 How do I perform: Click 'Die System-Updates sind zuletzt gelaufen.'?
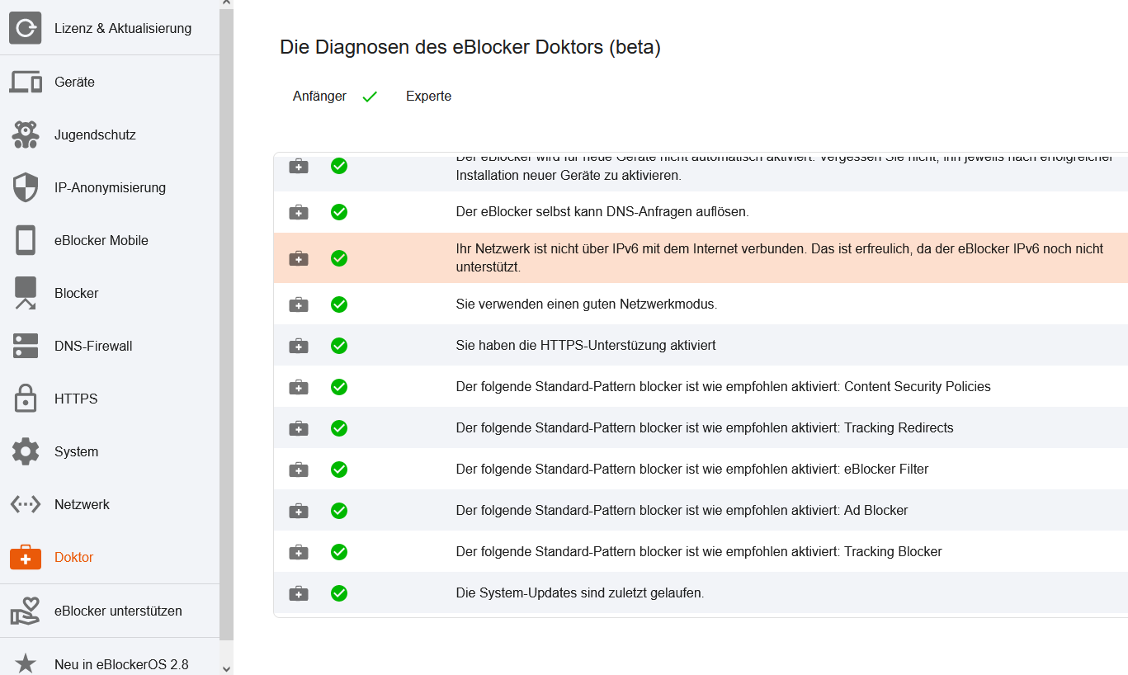(x=580, y=593)
